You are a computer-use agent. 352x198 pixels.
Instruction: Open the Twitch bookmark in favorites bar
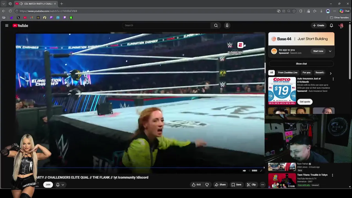tap(64, 18)
